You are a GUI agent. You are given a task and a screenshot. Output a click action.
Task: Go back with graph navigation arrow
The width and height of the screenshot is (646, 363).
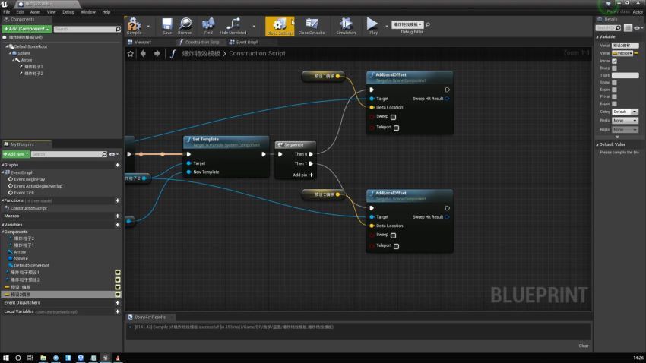tap(143, 53)
